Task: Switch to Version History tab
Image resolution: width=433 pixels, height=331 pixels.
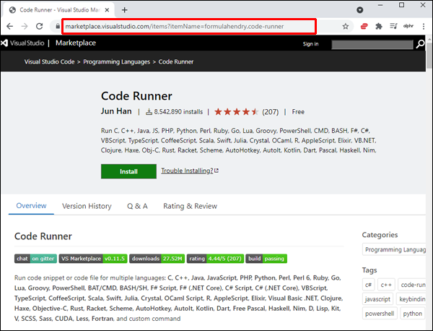Action: [x=87, y=206]
